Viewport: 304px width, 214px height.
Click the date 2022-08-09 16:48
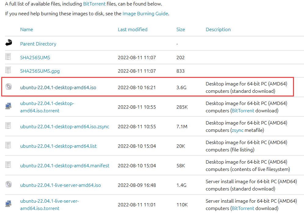[137, 185]
